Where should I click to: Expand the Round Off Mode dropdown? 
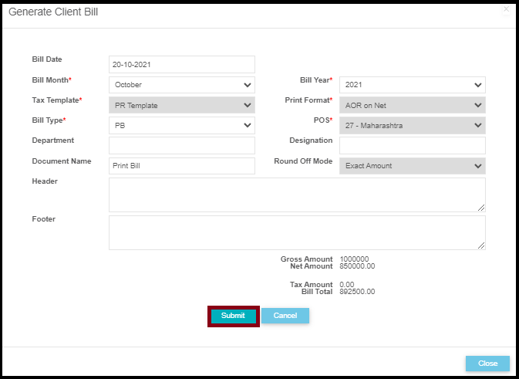click(x=413, y=166)
